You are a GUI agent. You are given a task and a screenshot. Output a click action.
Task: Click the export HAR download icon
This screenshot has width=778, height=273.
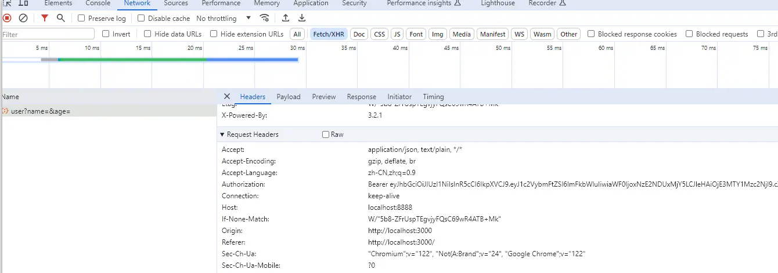pos(302,19)
